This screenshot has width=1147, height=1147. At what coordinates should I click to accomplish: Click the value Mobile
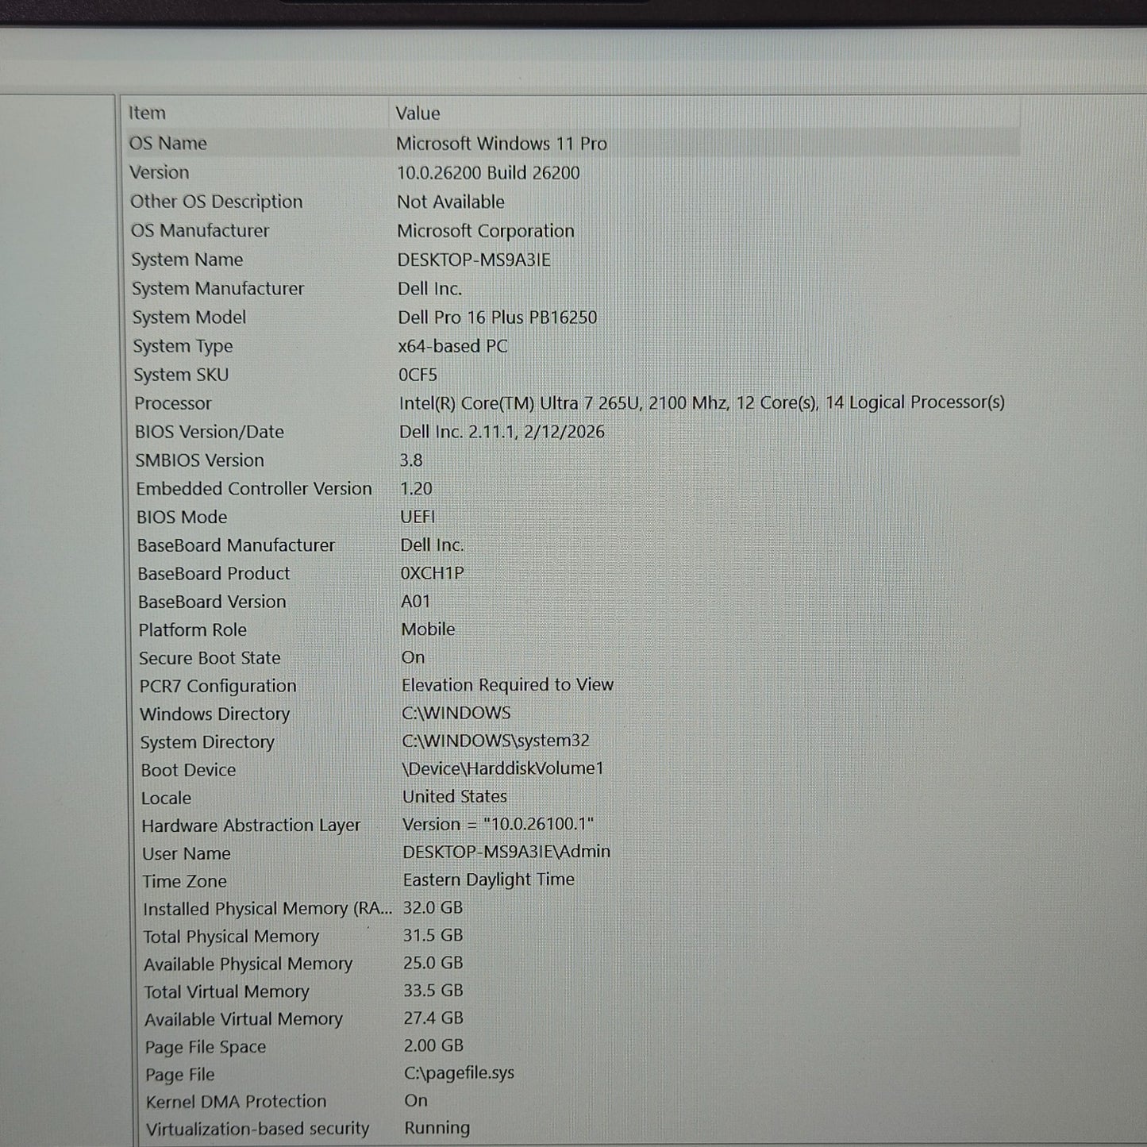429,629
